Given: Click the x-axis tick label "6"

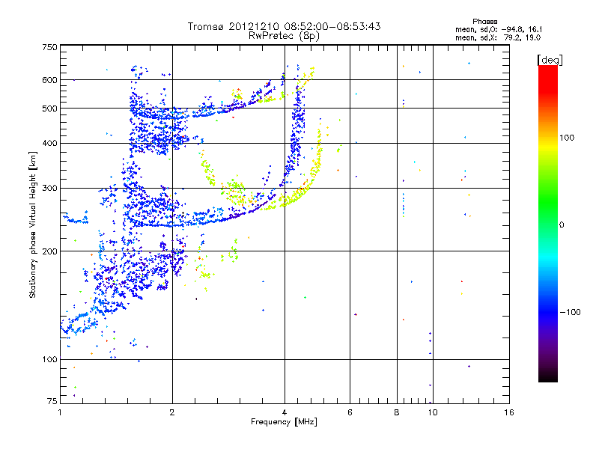Looking at the screenshot, I should pos(350,412).
